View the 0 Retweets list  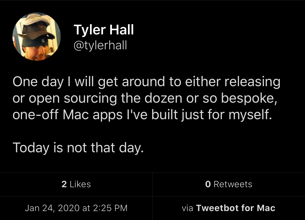(x=229, y=184)
